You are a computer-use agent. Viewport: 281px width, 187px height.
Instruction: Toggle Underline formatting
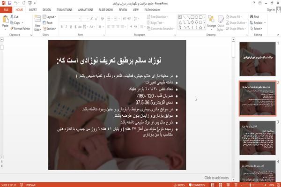[71, 27]
